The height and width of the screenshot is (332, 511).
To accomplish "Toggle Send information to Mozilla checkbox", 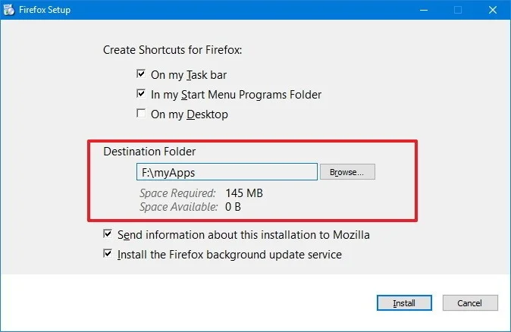I will pos(108,235).
